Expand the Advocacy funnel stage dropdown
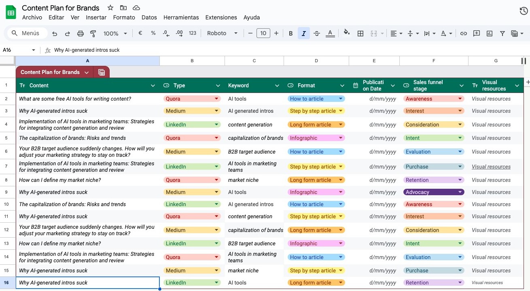This screenshot has width=530, height=291. (460, 192)
